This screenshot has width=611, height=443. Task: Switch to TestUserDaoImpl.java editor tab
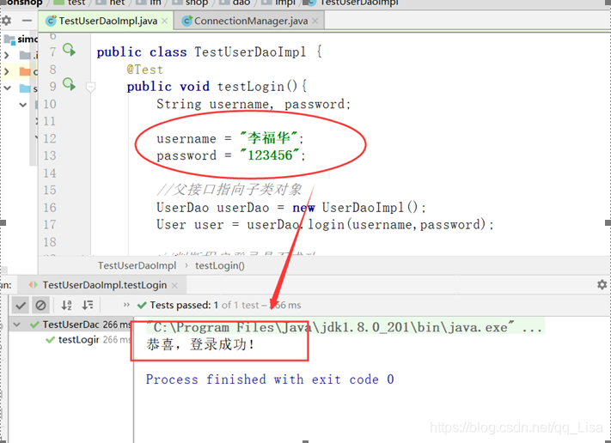[104, 21]
